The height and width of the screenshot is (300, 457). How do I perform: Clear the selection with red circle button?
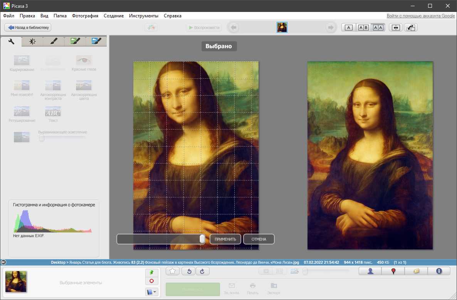click(151, 281)
